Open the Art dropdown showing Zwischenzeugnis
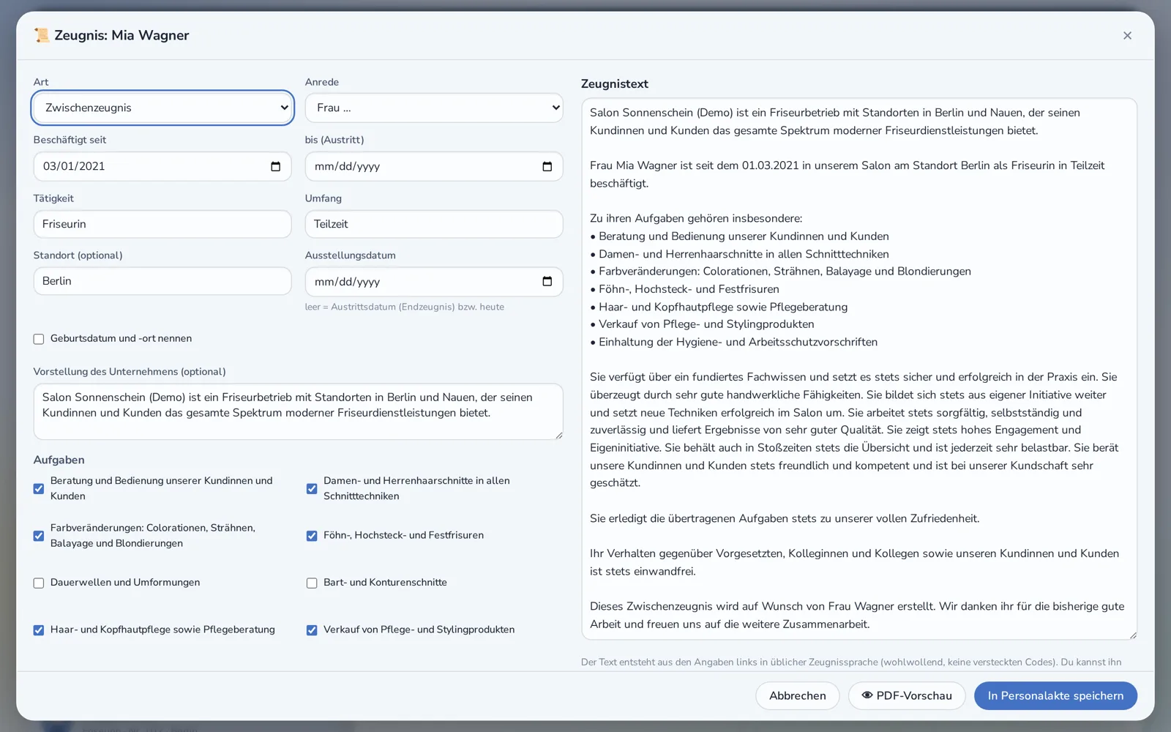Viewport: 1171px width, 732px height. [x=162, y=108]
